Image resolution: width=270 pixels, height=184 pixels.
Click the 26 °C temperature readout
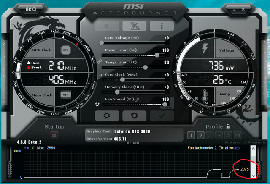[222, 80]
